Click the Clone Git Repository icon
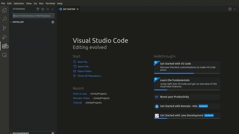 click(75, 76)
